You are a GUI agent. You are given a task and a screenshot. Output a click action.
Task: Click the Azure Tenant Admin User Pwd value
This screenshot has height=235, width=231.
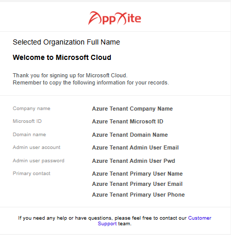tap(133, 161)
